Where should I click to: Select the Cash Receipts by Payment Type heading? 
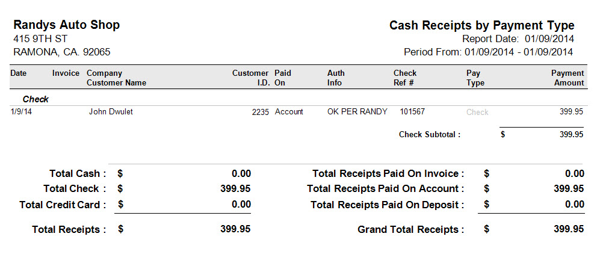[x=482, y=26]
